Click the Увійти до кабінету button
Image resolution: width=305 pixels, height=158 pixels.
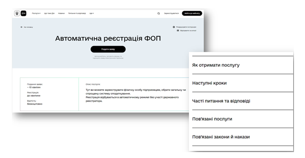(192, 14)
